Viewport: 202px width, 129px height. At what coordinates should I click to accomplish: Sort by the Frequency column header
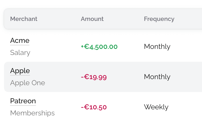(159, 19)
